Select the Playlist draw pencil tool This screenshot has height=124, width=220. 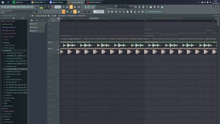[x=36, y=16]
